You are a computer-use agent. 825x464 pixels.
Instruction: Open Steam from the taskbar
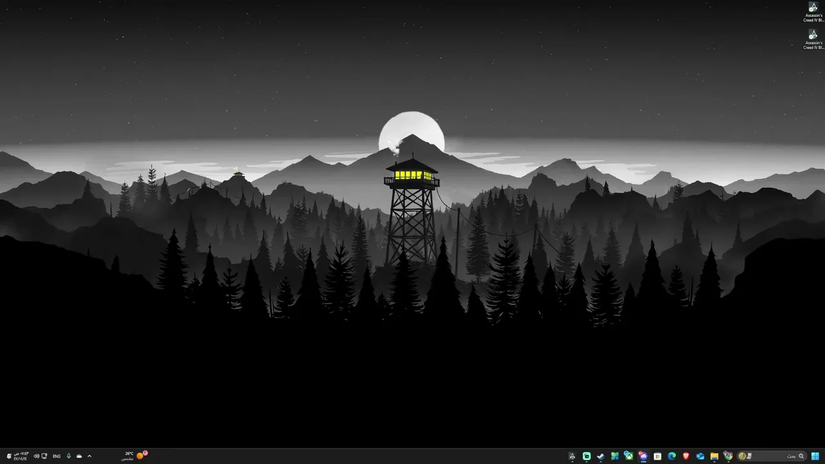[601, 456]
